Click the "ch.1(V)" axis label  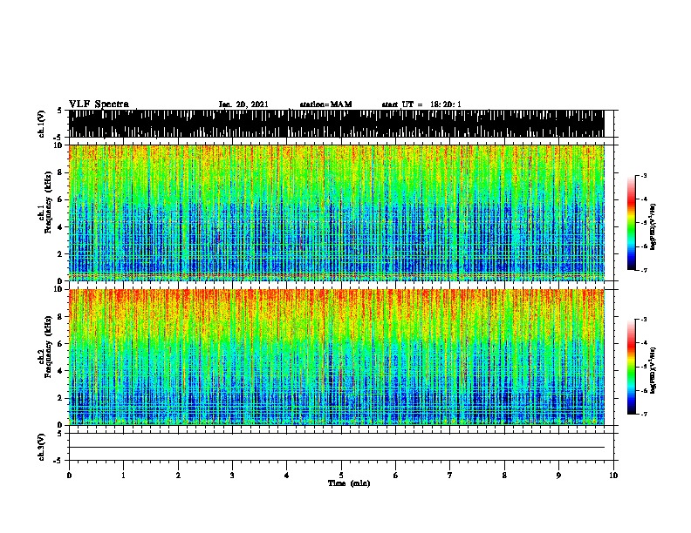coord(42,124)
